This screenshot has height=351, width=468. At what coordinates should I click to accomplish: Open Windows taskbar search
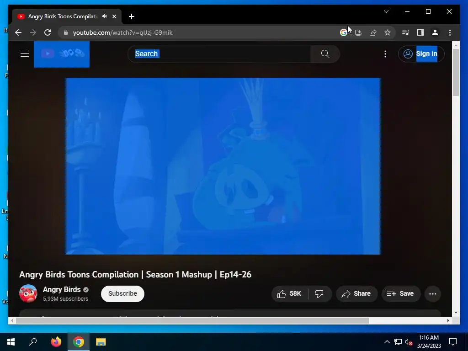click(x=33, y=342)
